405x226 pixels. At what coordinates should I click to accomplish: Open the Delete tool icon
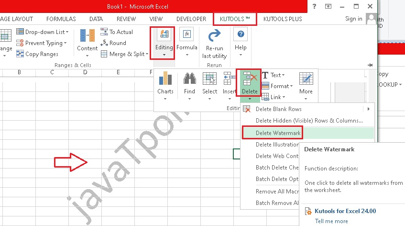coord(250,79)
